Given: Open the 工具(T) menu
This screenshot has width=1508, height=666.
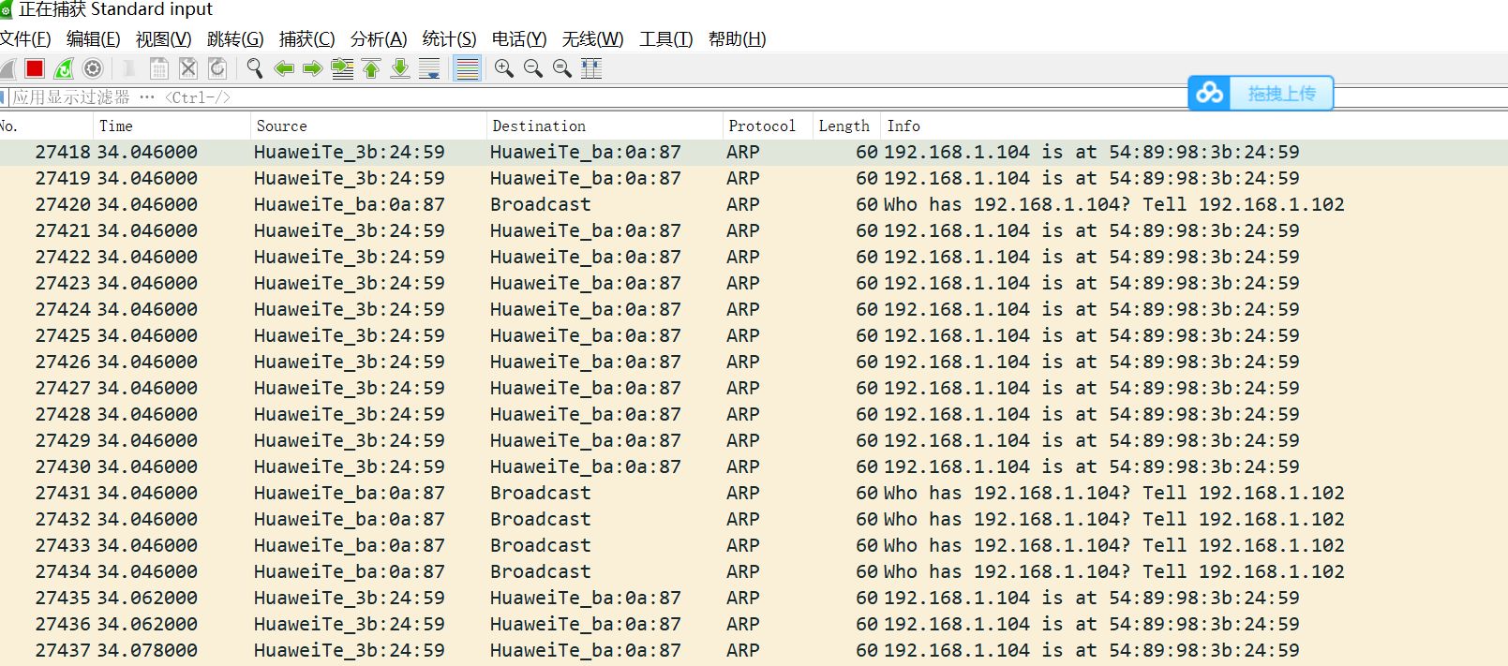Looking at the screenshot, I should (x=666, y=39).
